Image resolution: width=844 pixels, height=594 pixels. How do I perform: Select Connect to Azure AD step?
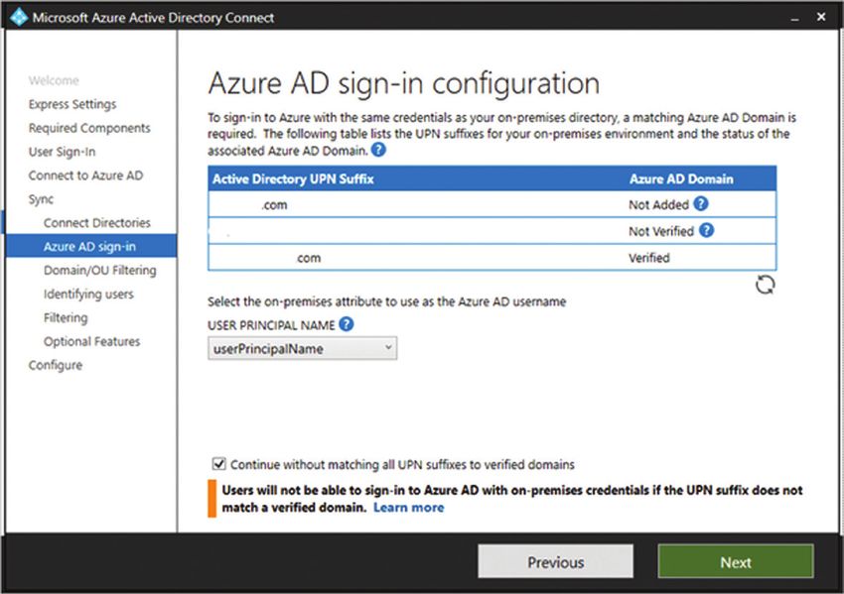(x=85, y=176)
